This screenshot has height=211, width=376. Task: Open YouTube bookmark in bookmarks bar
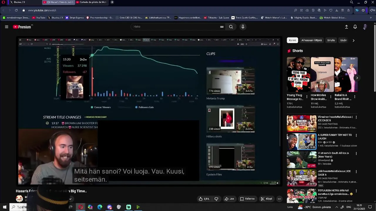tap(39, 18)
